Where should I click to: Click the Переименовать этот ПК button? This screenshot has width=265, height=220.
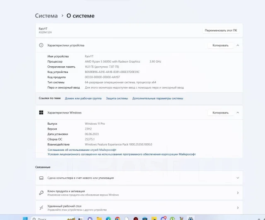pyautogui.click(x=221, y=30)
